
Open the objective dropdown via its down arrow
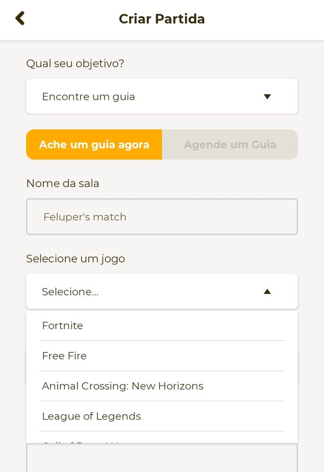[x=267, y=97]
